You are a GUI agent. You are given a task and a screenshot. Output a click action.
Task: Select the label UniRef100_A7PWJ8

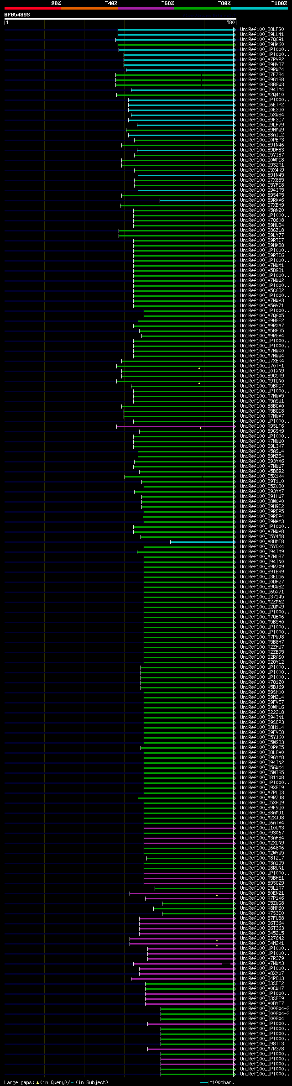(262, 637)
